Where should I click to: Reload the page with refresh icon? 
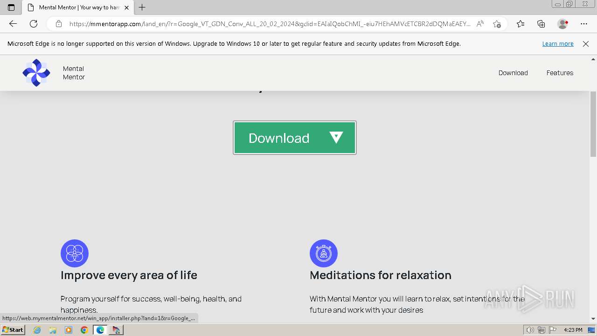(34, 24)
